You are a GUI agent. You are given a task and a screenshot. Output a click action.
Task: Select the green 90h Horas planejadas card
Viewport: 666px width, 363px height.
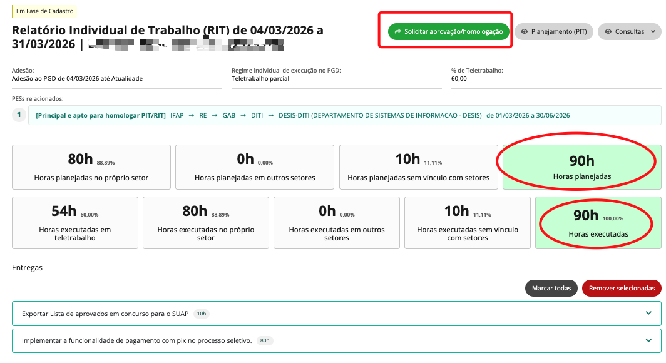581,167
